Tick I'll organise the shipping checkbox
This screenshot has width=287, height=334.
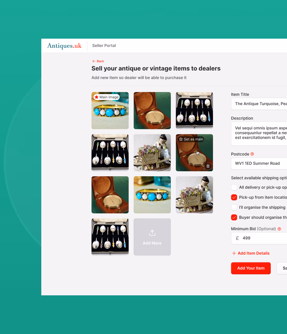coord(234,207)
